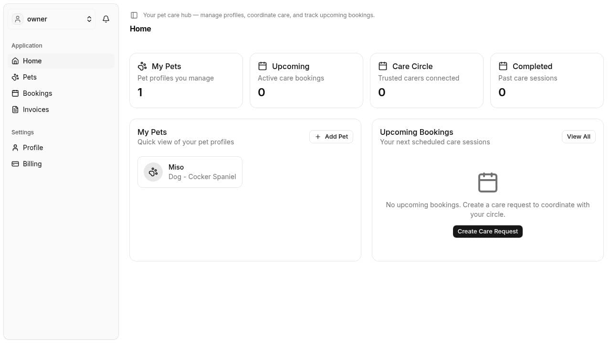Click 'Quick view of your pet profiles' text
611x343 pixels.
click(x=186, y=142)
